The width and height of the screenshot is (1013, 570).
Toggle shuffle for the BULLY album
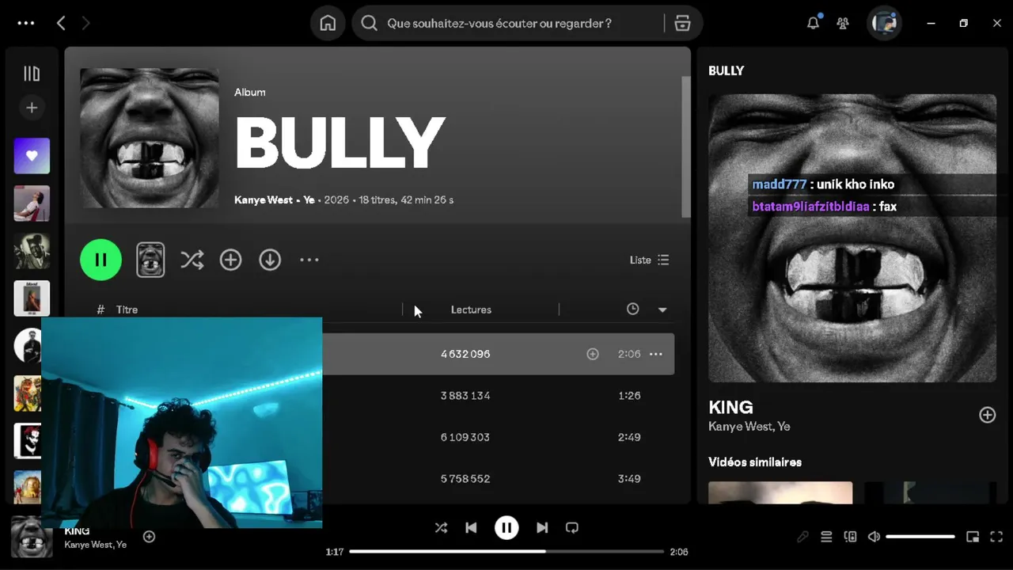point(192,260)
